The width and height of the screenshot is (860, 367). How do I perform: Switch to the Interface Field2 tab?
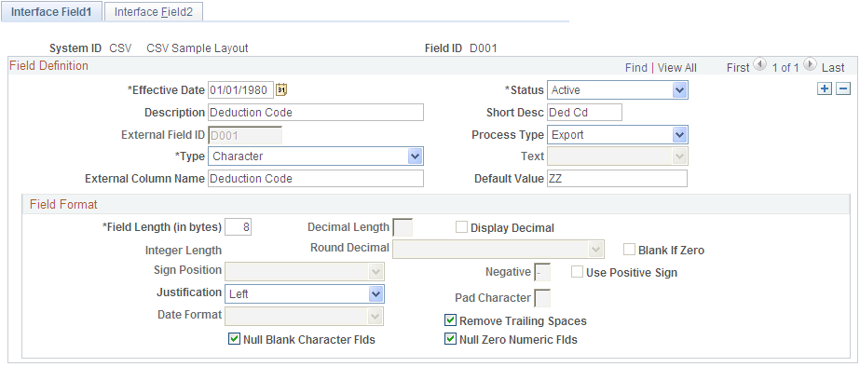point(154,11)
